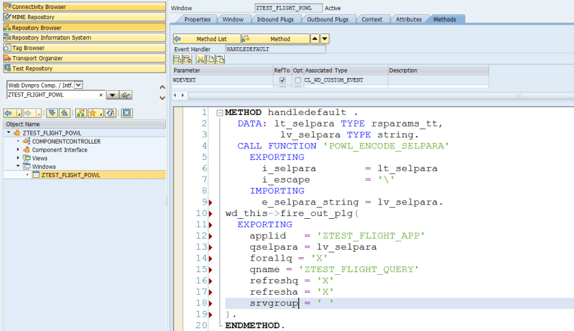Expand the Views tree node

18,158
